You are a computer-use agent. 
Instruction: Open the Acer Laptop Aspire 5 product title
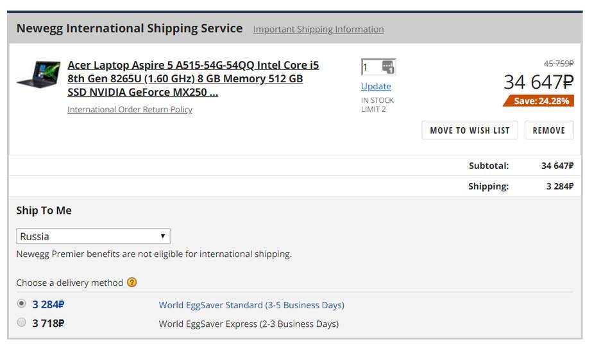[192, 78]
